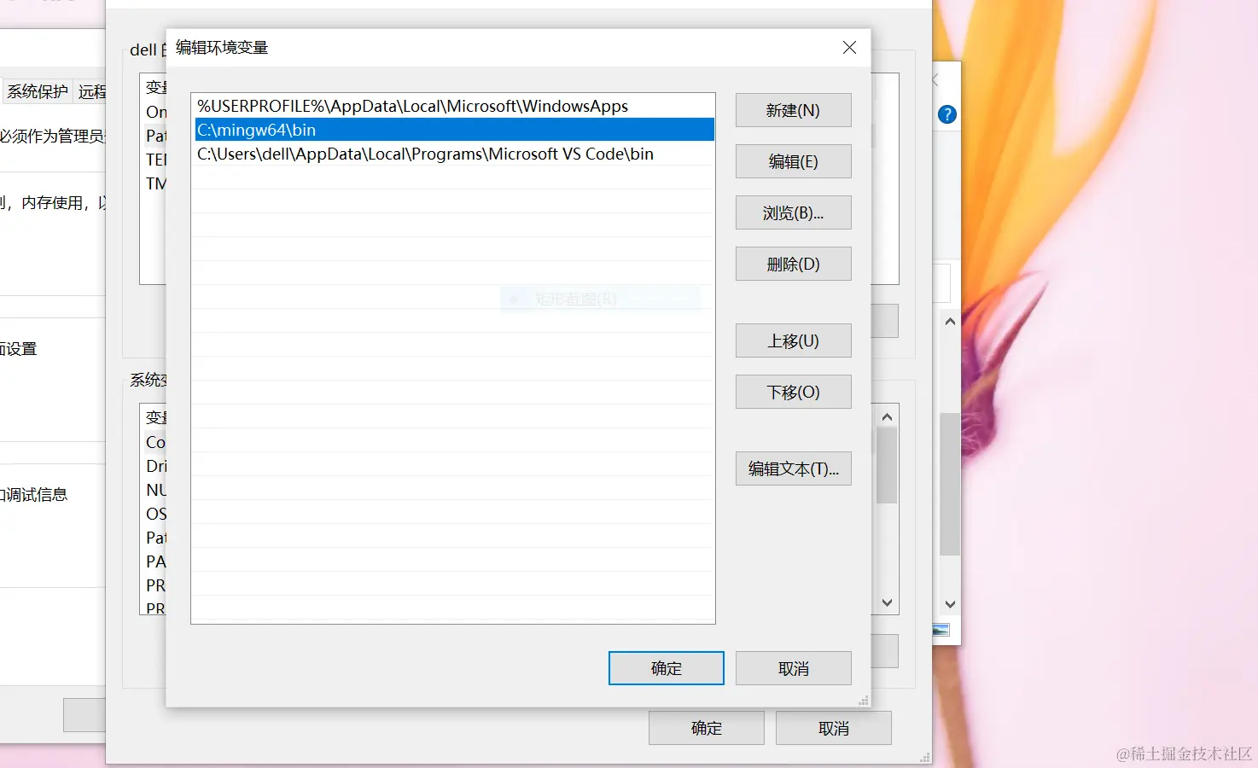
Task: Click the up arrow on the system variables scrollbar
Action: [887, 417]
